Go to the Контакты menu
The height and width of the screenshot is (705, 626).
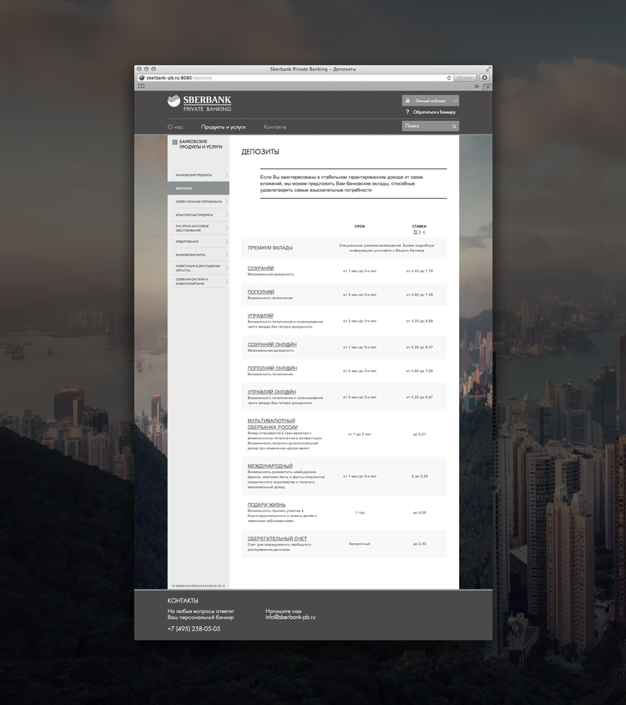click(275, 127)
